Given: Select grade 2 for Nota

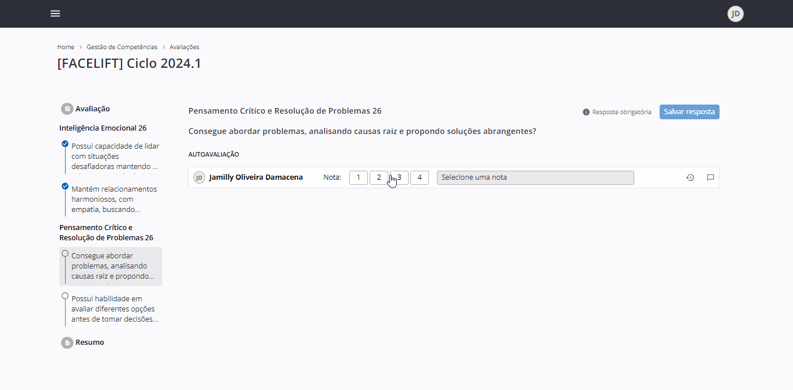Looking at the screenshot, I should (x=379, y=177).
